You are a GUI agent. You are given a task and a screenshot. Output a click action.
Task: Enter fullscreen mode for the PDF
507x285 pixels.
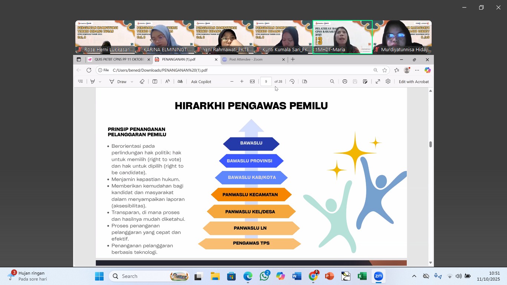tap(377, 81)
